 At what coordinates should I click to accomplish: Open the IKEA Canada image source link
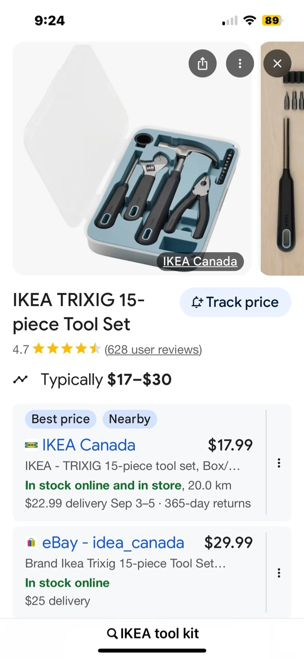pyautogui.click(x=200, y=261)
